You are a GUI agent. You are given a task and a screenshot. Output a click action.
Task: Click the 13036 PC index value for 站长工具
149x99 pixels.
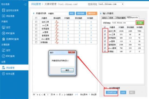coord(121,31)
